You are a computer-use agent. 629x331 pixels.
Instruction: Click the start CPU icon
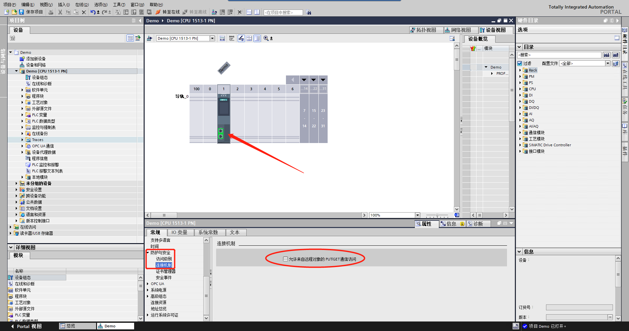tap(222, 12)
